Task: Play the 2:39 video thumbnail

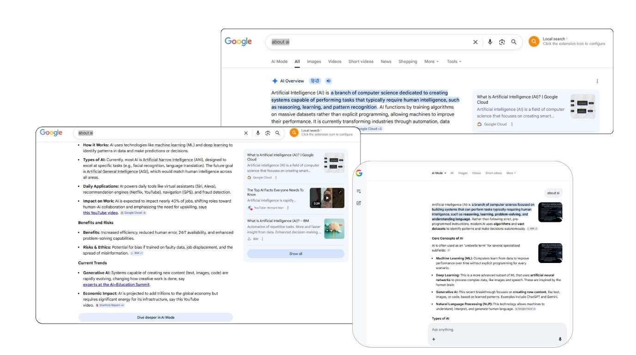Action: click(327, 198)
